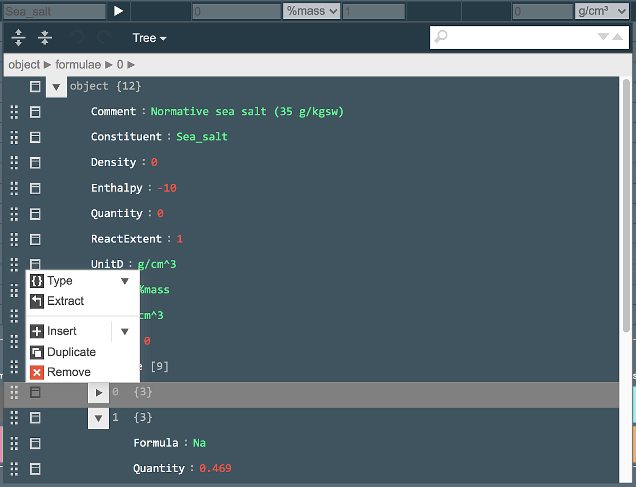Click the plus Insert icon in the context menu
This screenshot has width=636, height=487.
coord(38,331)
